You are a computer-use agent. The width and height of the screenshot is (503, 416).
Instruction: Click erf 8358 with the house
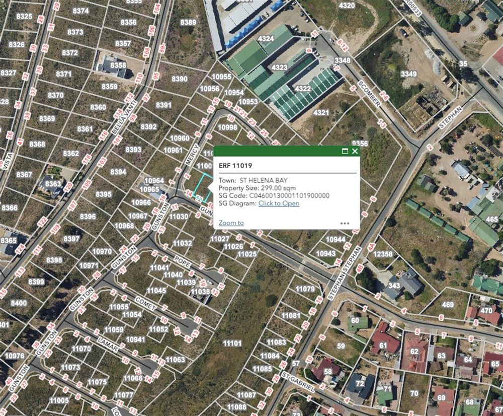[118, 65]
